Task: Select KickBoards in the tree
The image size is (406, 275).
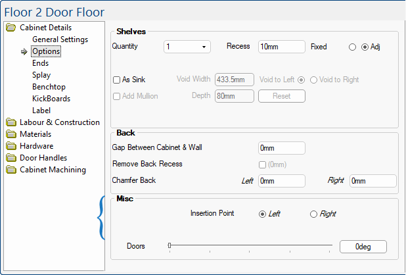Action: 51,99
